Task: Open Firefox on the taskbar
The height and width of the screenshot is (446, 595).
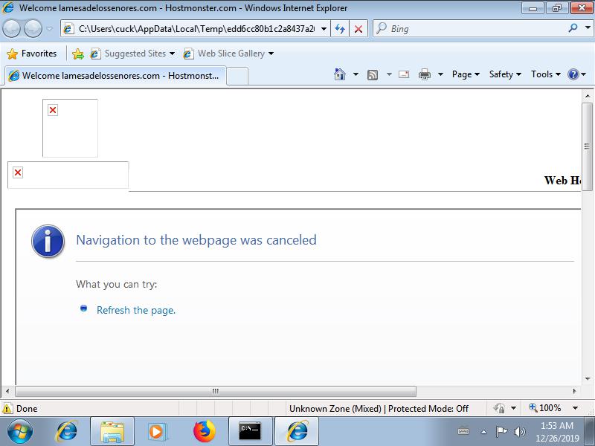Action: click(204, 431)
